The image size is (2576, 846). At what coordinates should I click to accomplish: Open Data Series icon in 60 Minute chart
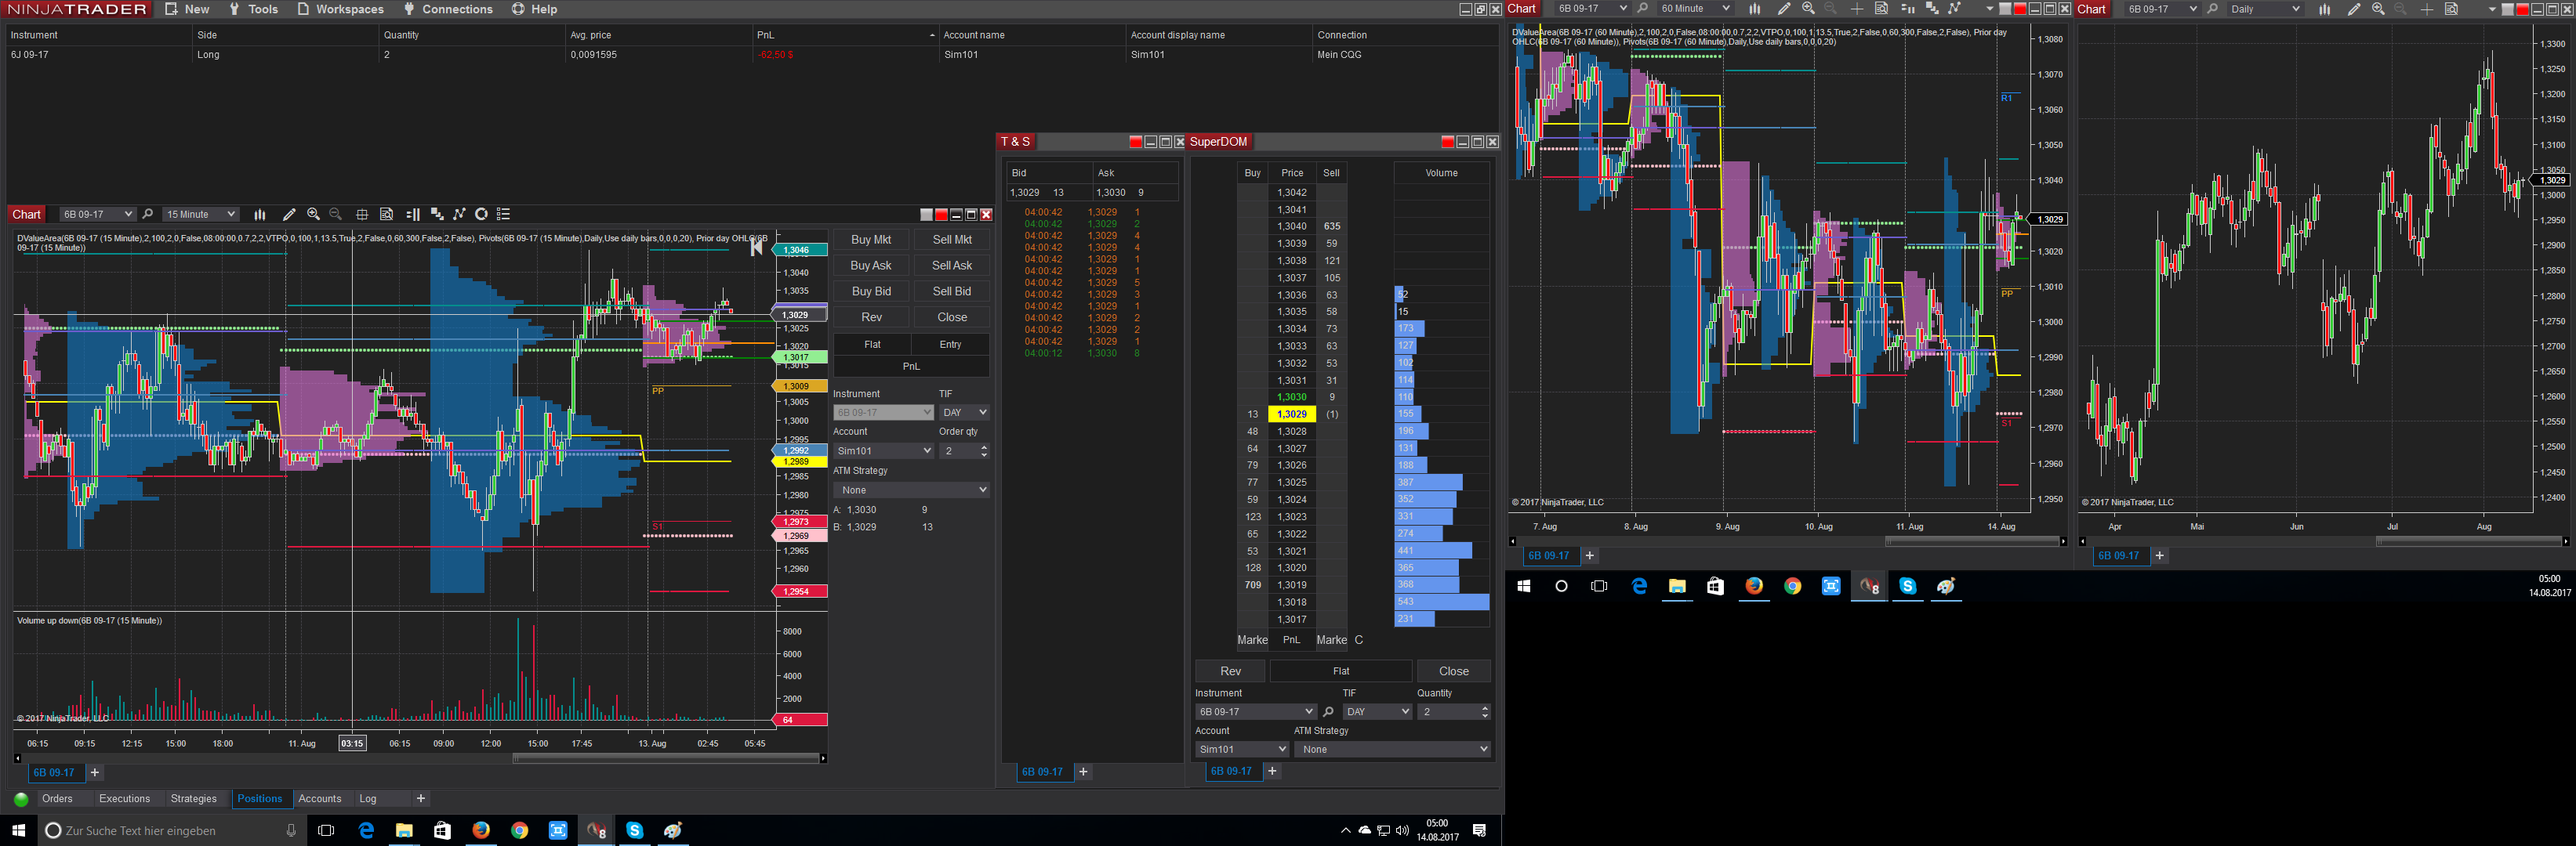pos(1755,9)
